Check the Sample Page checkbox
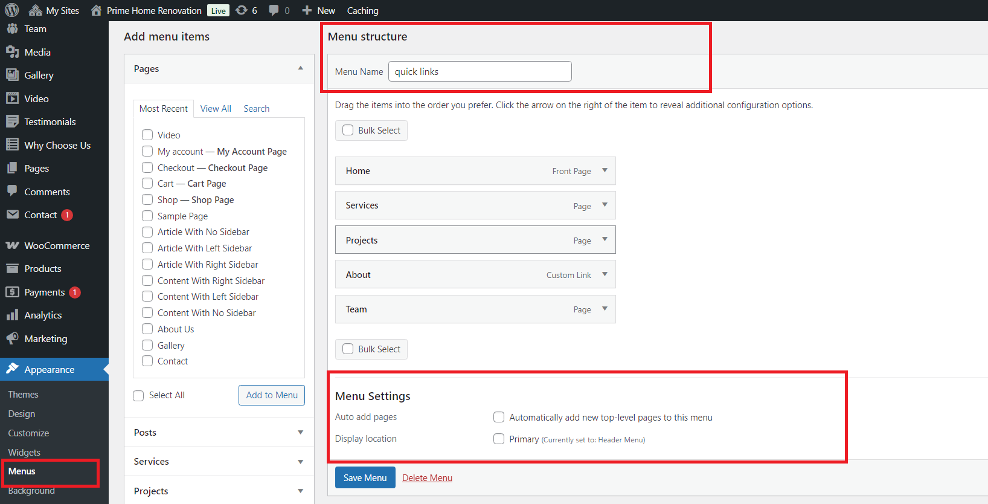988x504 pixels. [x=147, y=216]
